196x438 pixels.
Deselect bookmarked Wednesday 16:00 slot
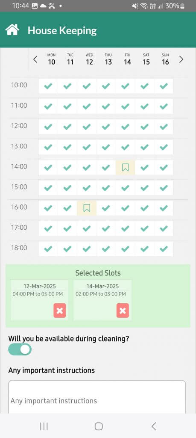click(87, 208)
